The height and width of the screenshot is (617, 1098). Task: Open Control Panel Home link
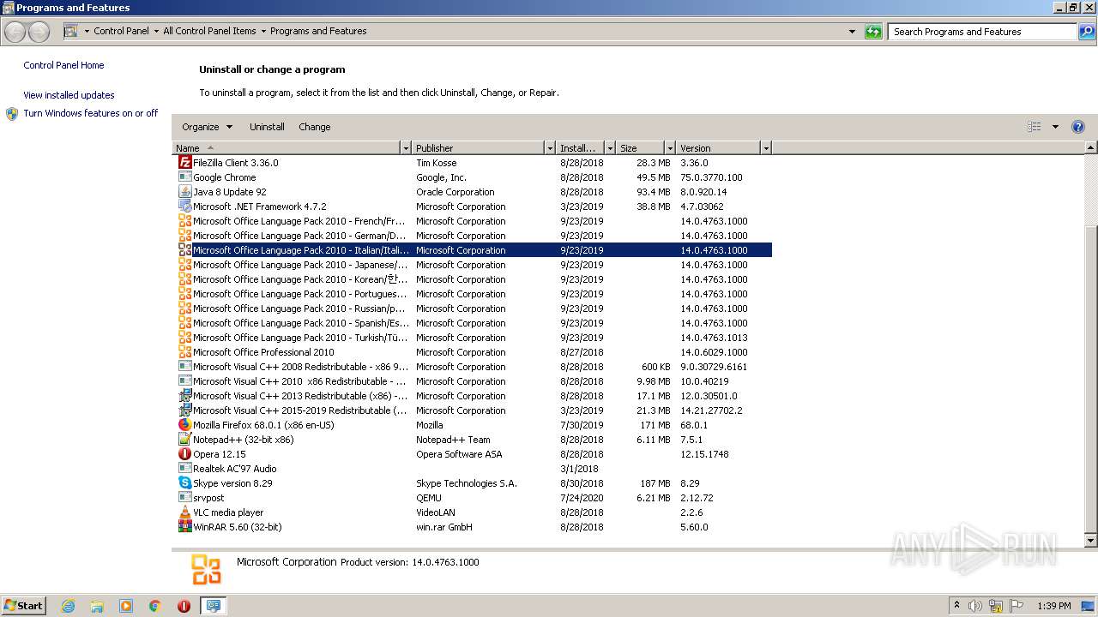(x=63, y=65)
